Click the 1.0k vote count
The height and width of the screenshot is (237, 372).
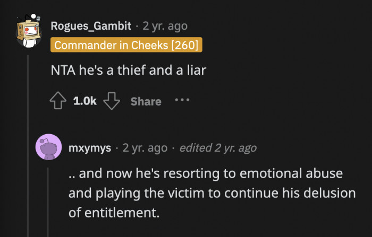coord(84,101)
